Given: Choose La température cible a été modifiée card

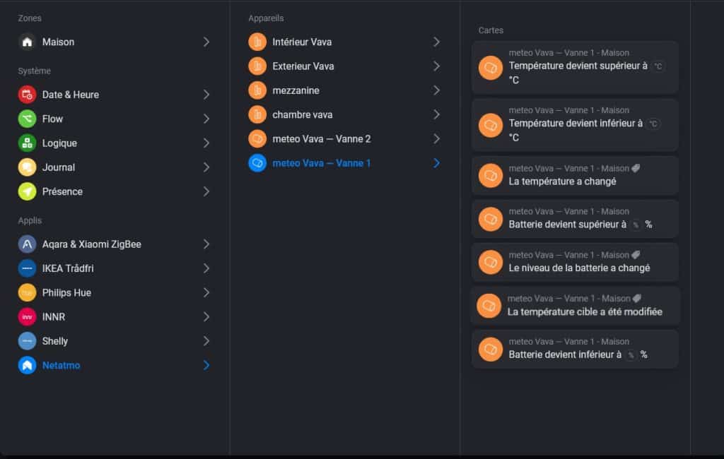Looking at the screenshot, I should (x=575, y=305).
